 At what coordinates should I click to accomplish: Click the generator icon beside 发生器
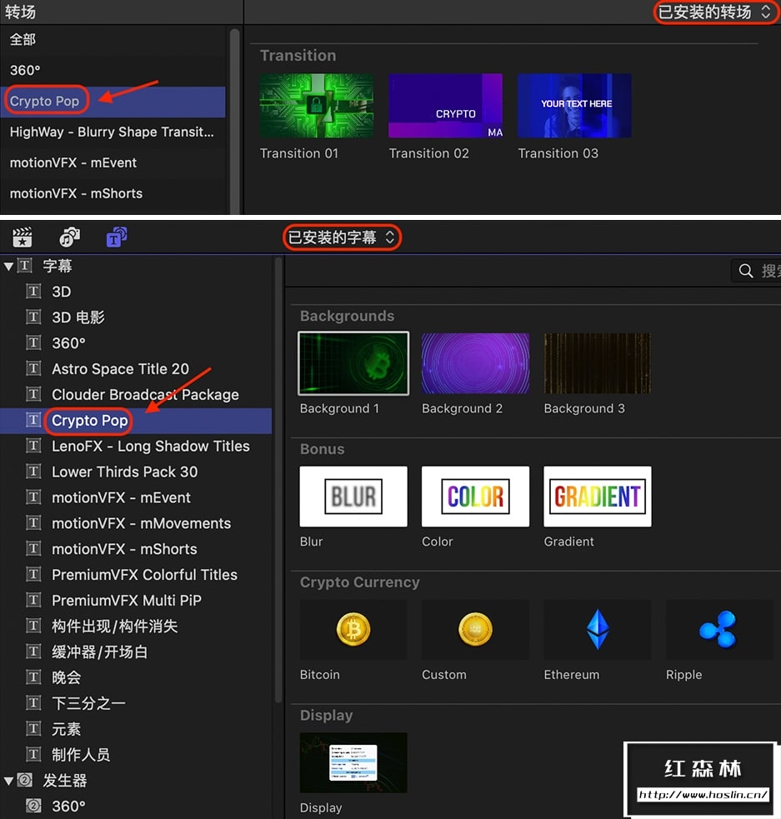(x=24, y=780)
